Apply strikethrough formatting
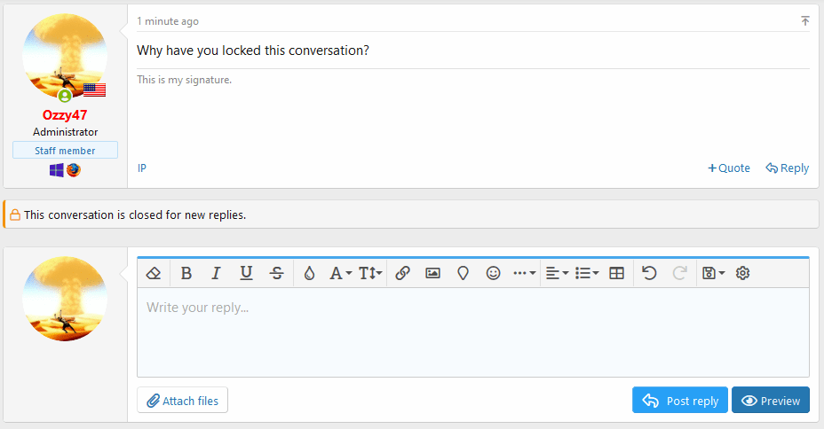Viewport: 824px width, 429px height. click(x=277, y=274)
